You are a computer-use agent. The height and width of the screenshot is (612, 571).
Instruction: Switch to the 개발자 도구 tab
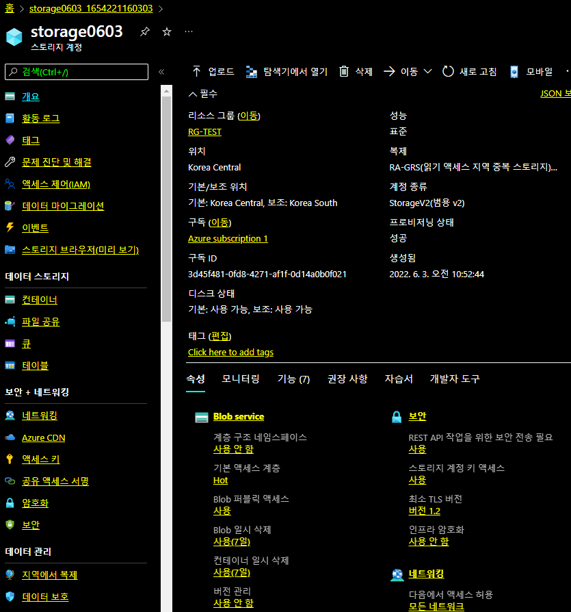coord(455,379)
